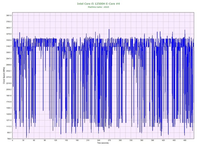Click the 60 tick on the time axis
197x148 pixels.
(x=34, y=140)
